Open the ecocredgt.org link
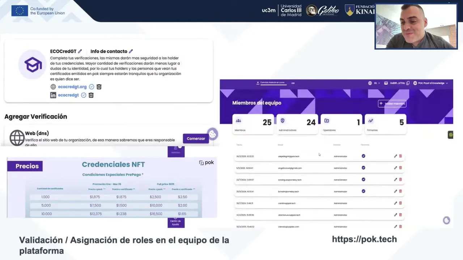 (72, 87)
